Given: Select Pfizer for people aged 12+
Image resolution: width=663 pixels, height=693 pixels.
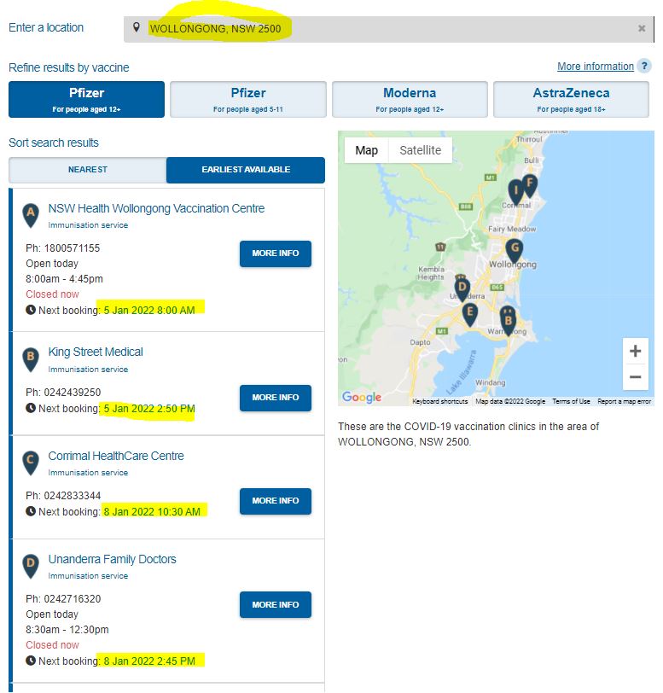Looking at the screenshot, I should [87, 100].
